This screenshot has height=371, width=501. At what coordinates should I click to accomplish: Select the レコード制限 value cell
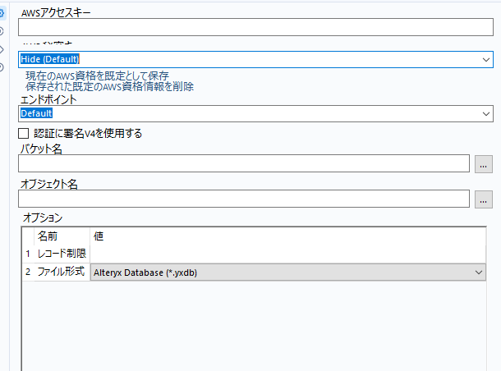click(x=288, y=254)
